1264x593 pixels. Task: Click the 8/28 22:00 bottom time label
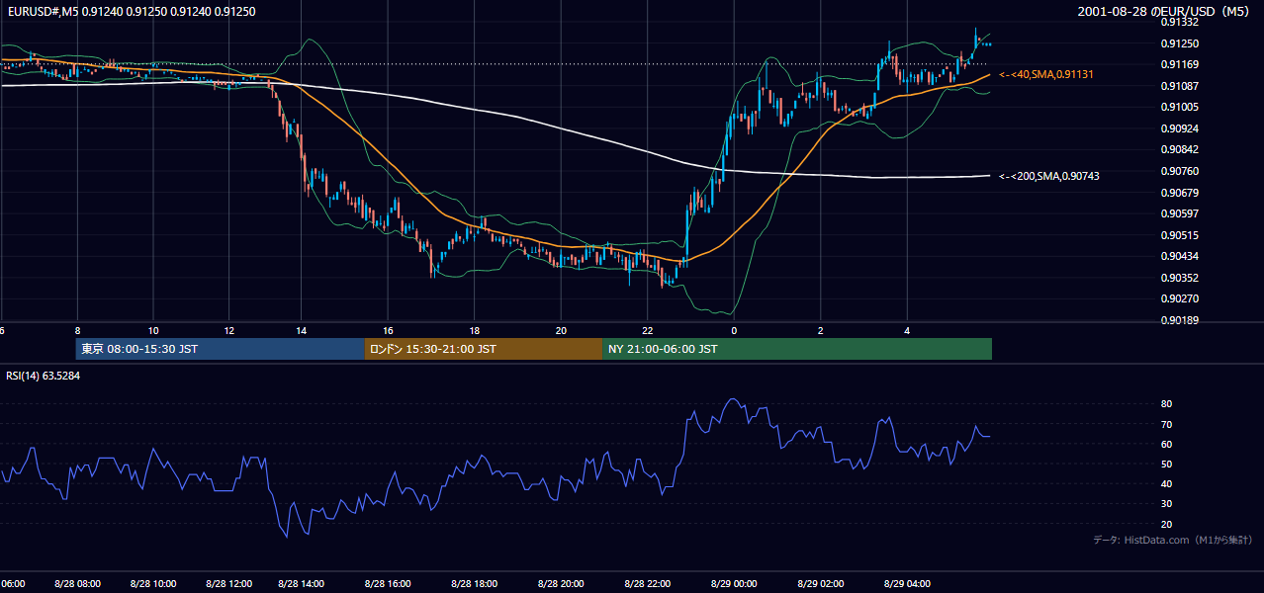pos(647,584)
